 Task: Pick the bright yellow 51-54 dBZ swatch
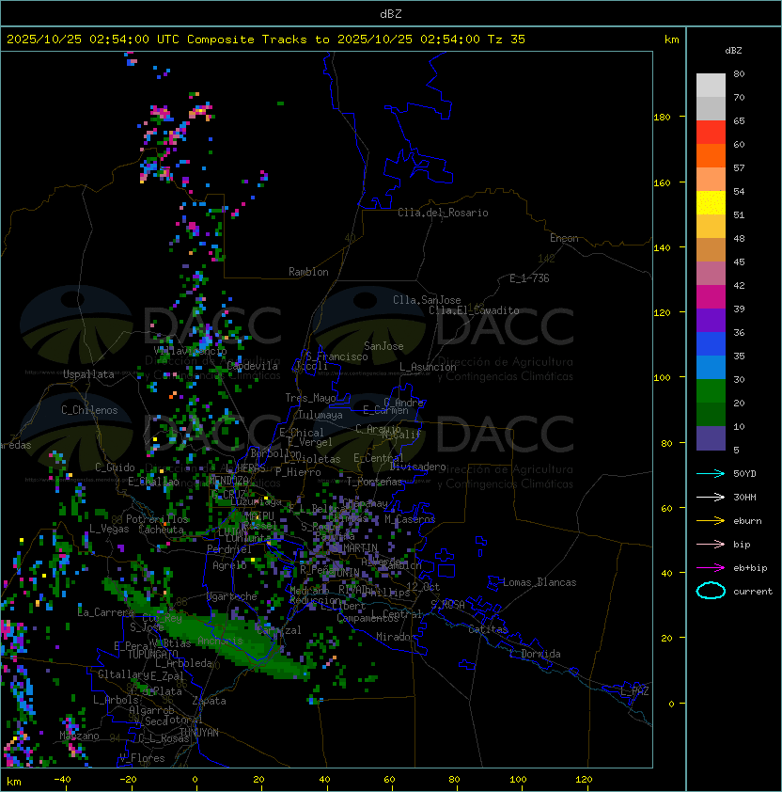(x=711, y=203)
